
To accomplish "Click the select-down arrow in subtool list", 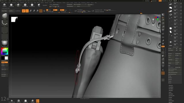I will point(180,48).
